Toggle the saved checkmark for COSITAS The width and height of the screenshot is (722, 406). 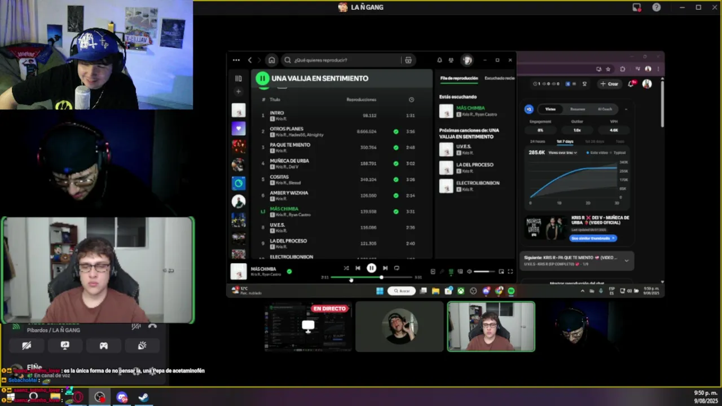[x=396, y=179]
